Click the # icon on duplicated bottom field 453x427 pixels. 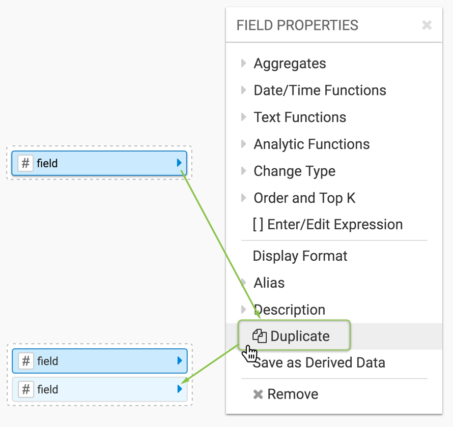[x=26, y=390]
